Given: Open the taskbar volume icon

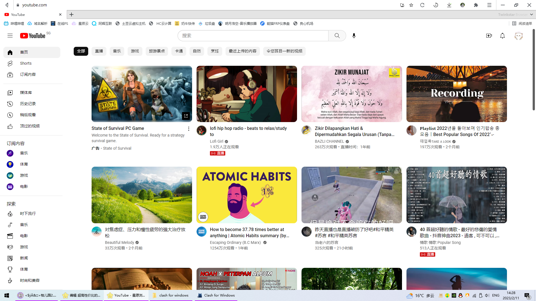Looking at the screenshot, I should pos(487,295).
